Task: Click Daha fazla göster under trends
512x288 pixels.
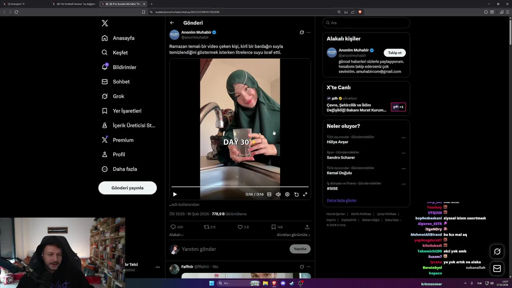Action: (x=342, y=200)
